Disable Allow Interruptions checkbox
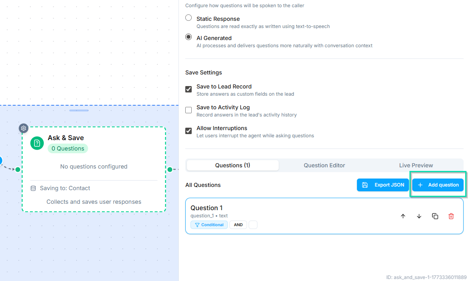This screenshot has height=281, width=468. (x=188, y=131)
